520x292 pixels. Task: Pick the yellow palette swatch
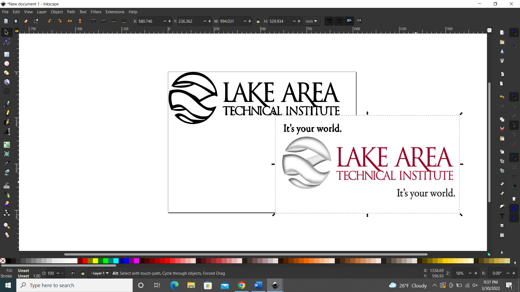95,261
